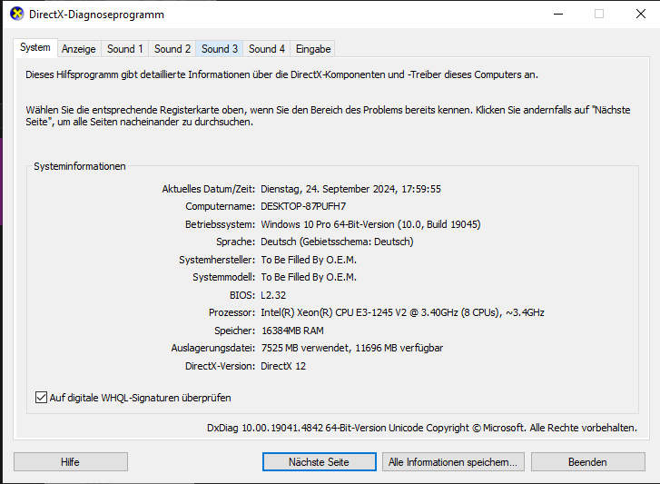Click the DirectX-Diagnoseprogramm window title text
The width and height of the screenshot is (660, 484).
[96, 15]
